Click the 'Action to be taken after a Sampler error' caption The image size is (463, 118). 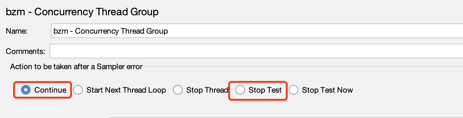76,67
